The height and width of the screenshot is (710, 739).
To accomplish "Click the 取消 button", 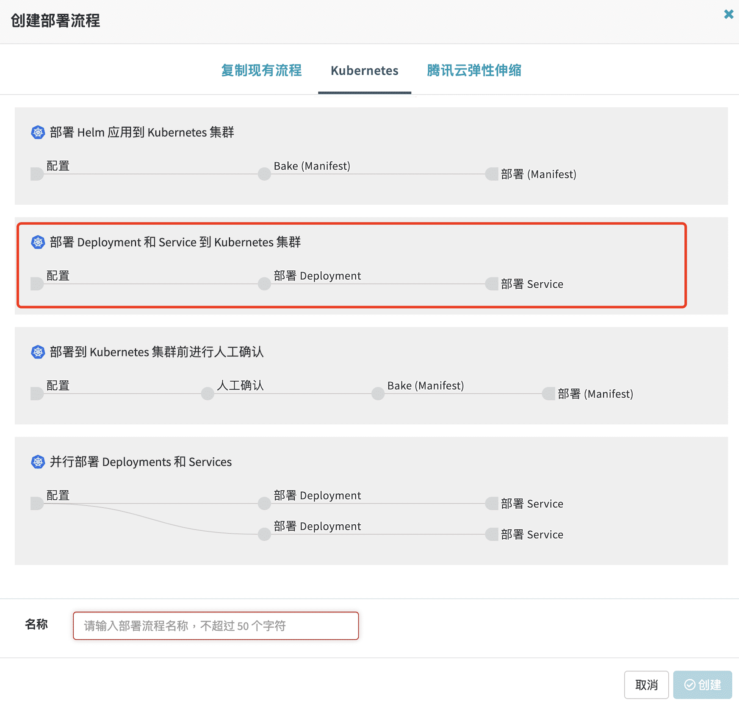I will tap(646, 685).
